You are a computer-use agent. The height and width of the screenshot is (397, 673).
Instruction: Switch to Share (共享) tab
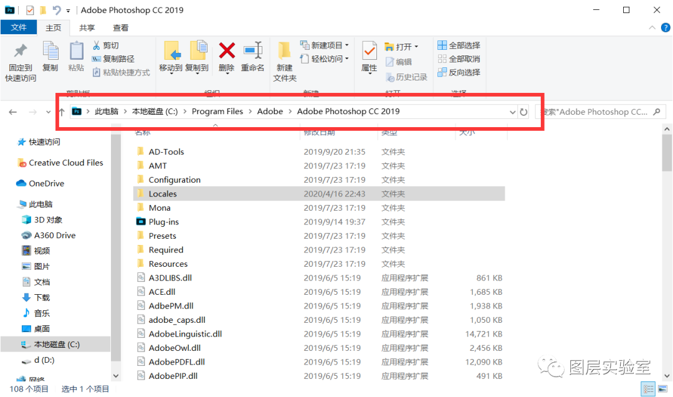pyautogui.click(x=87, y=28)
